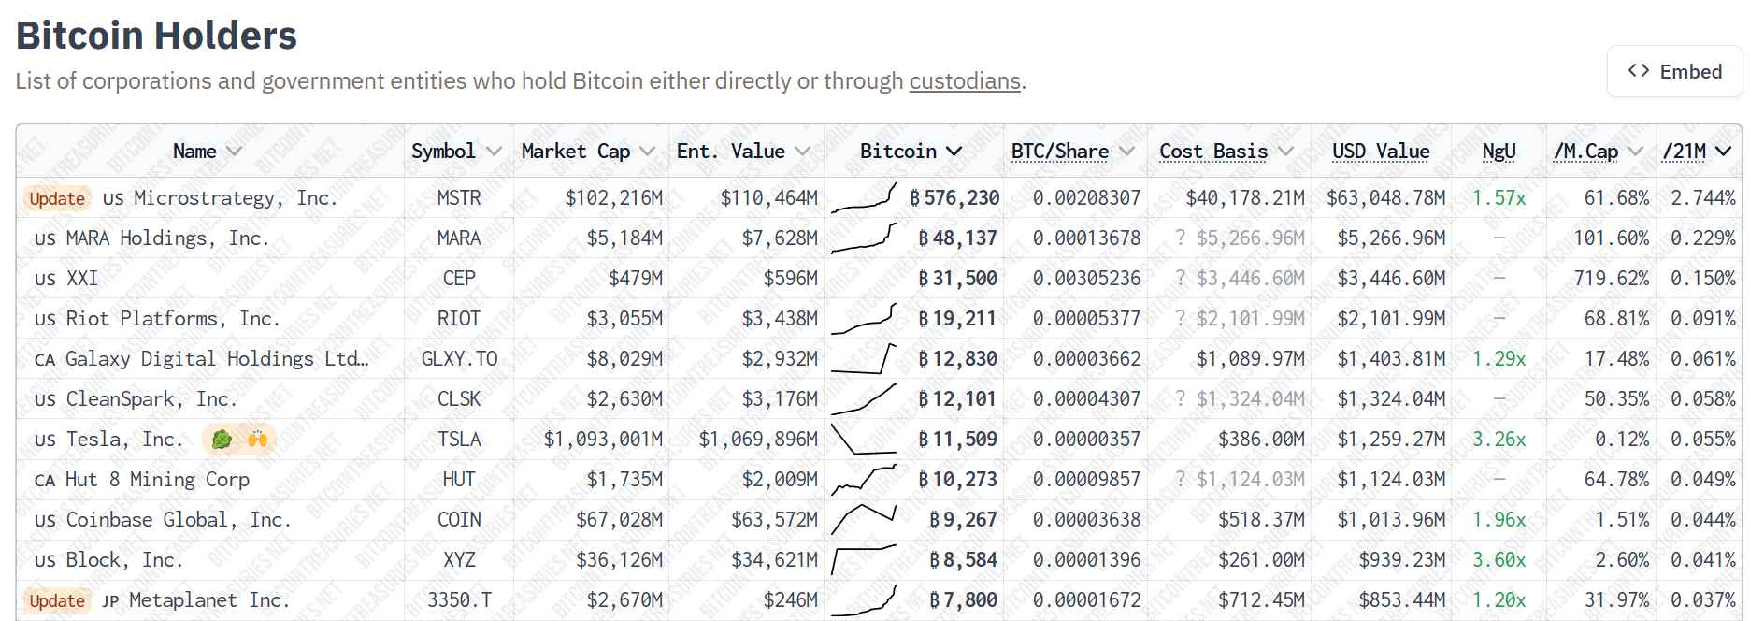
Task: Expand the Name column sort chevron
Action: click(x=234, y=152)
